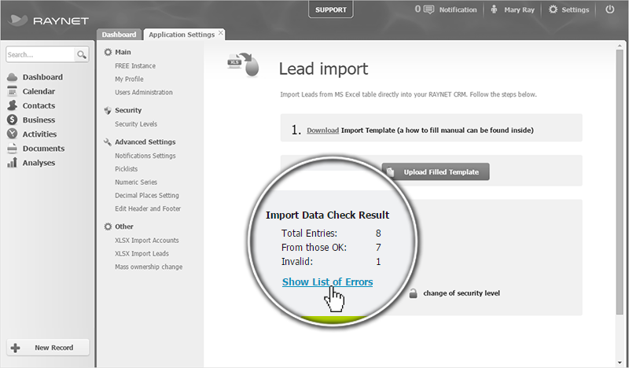Open FREE Instance settings
Image resolution: width=629 pixels, height=368 pixels.
pos(135,66)
